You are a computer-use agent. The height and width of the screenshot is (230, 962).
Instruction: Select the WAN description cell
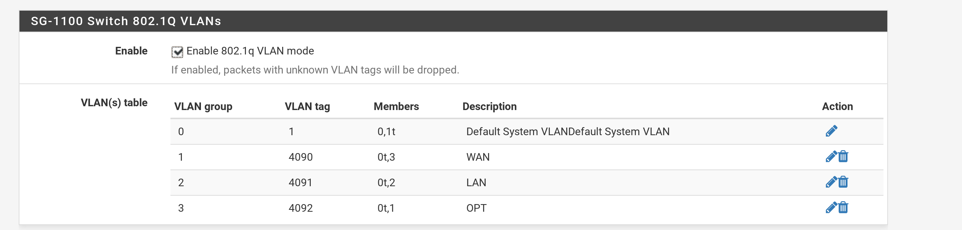pyautogui.click(x=478, y=157)
